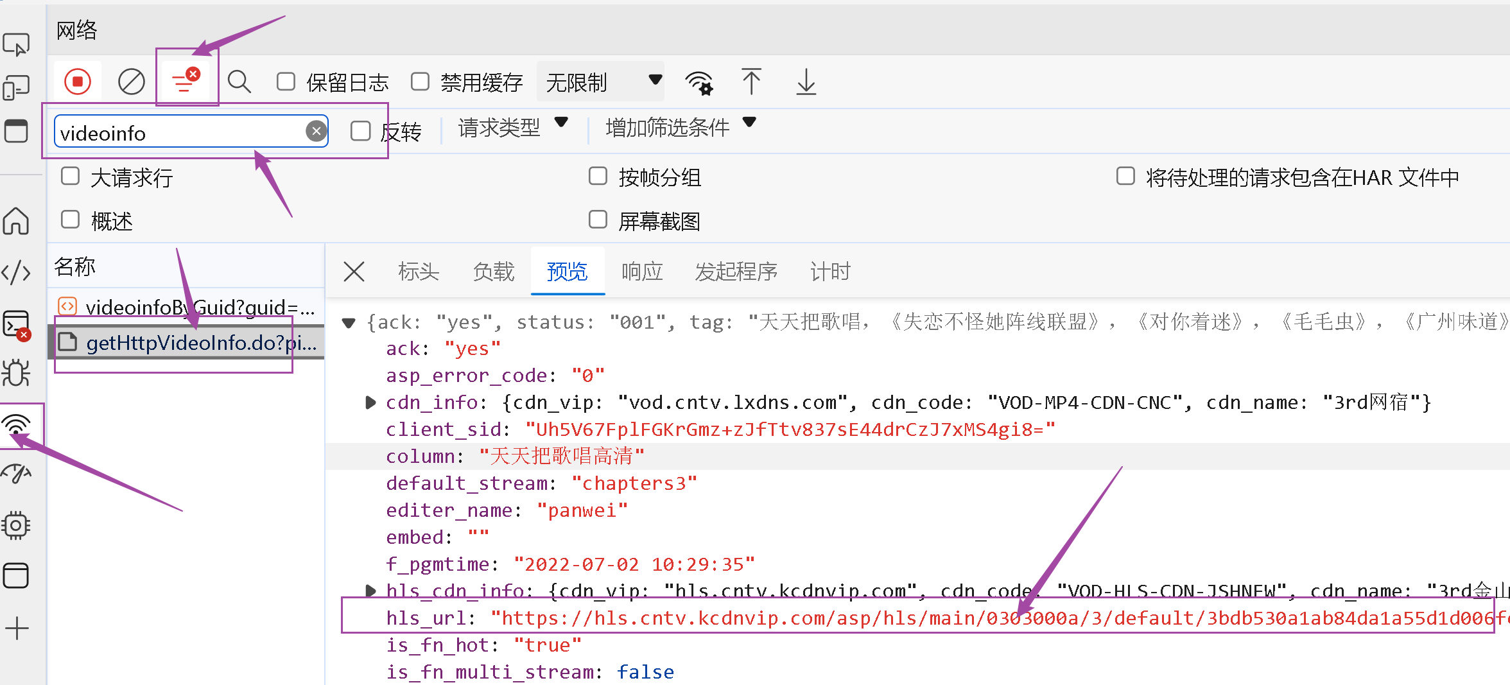Click the is_fn_multi_stream false value
Screen dimensions: 1510x685
click(645, 672)
